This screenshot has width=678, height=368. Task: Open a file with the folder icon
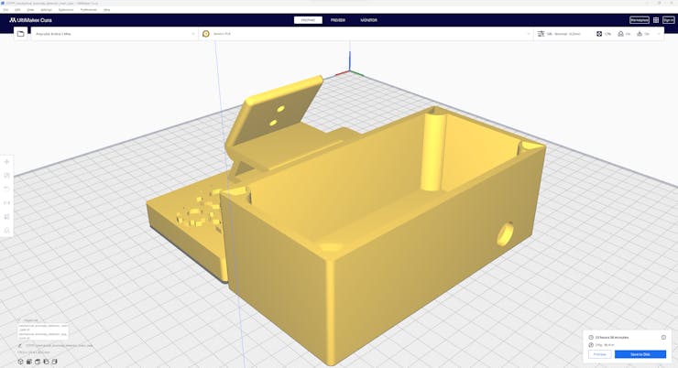(x=20, y=34)
